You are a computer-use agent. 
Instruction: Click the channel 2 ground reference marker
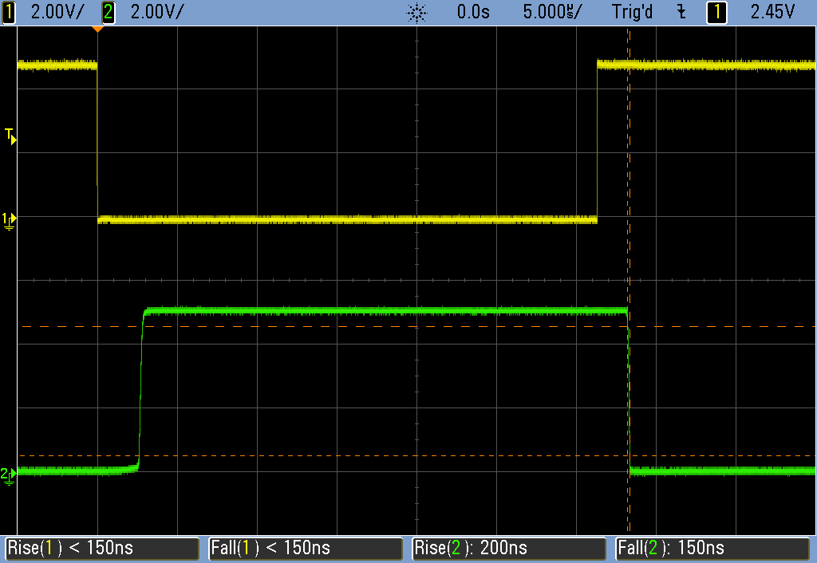pyautogui.click(x=9, y=474)
